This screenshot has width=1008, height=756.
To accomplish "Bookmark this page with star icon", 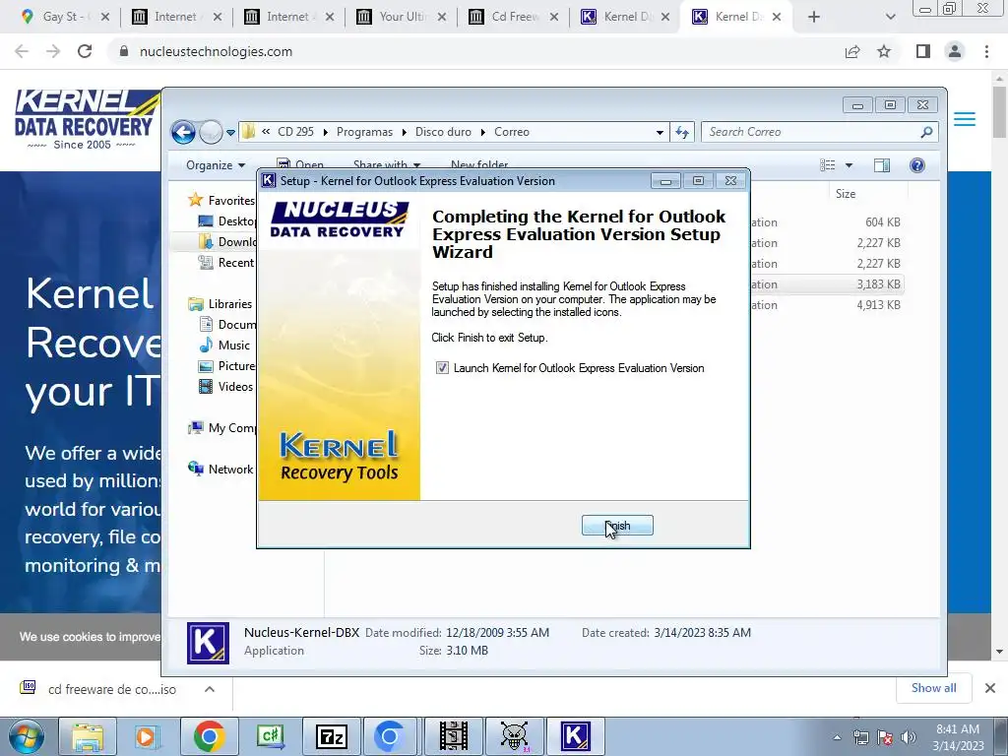I will (x=884, y=51).
